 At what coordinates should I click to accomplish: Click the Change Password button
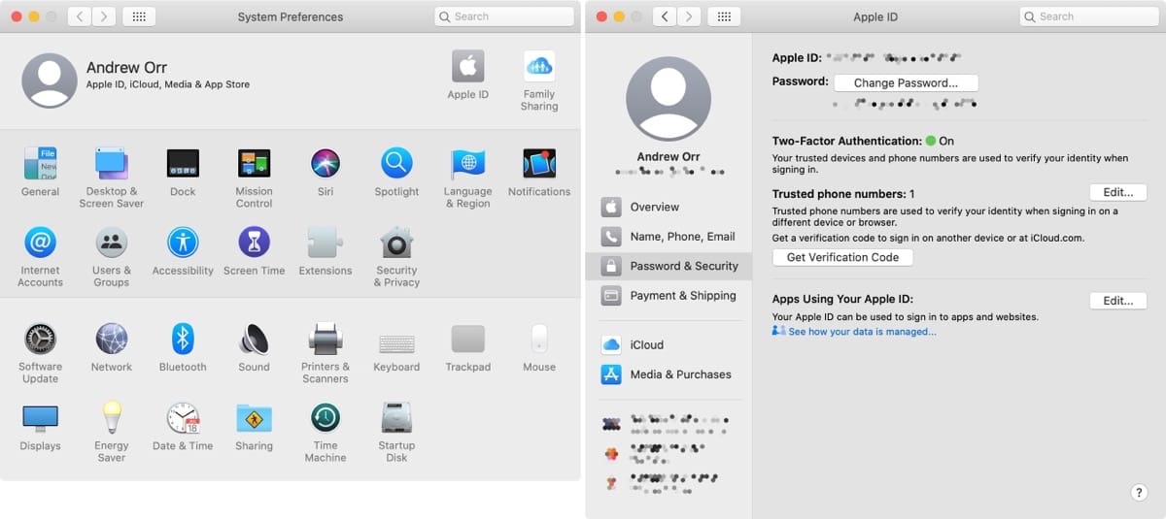(x=906, y=83)
